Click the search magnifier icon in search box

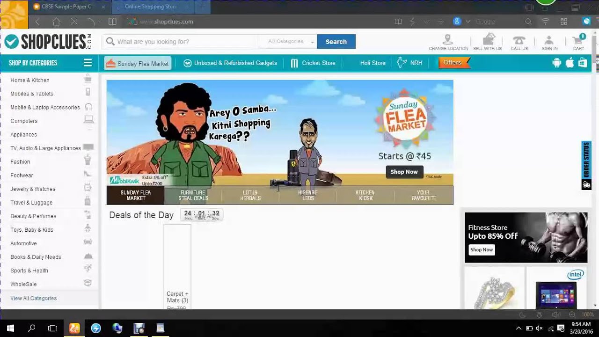point(110,42)
